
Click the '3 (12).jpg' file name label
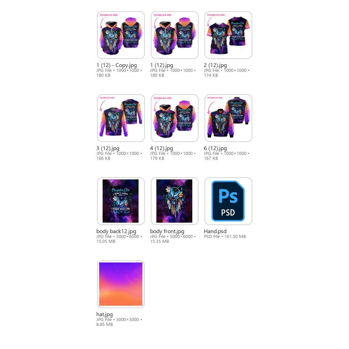108,148
